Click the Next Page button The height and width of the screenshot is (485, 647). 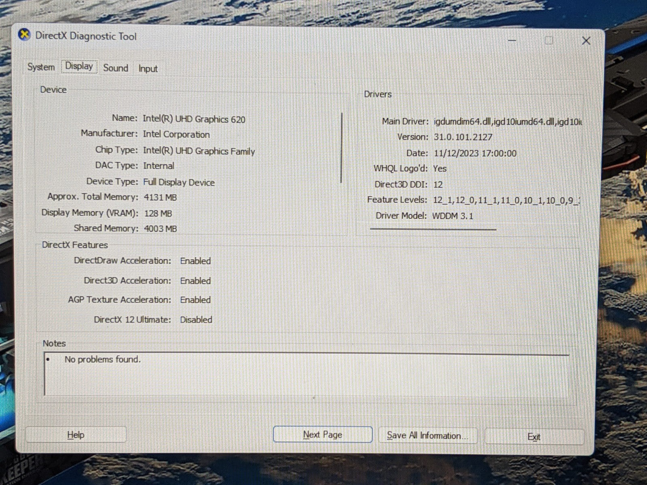tap(323, 434)
